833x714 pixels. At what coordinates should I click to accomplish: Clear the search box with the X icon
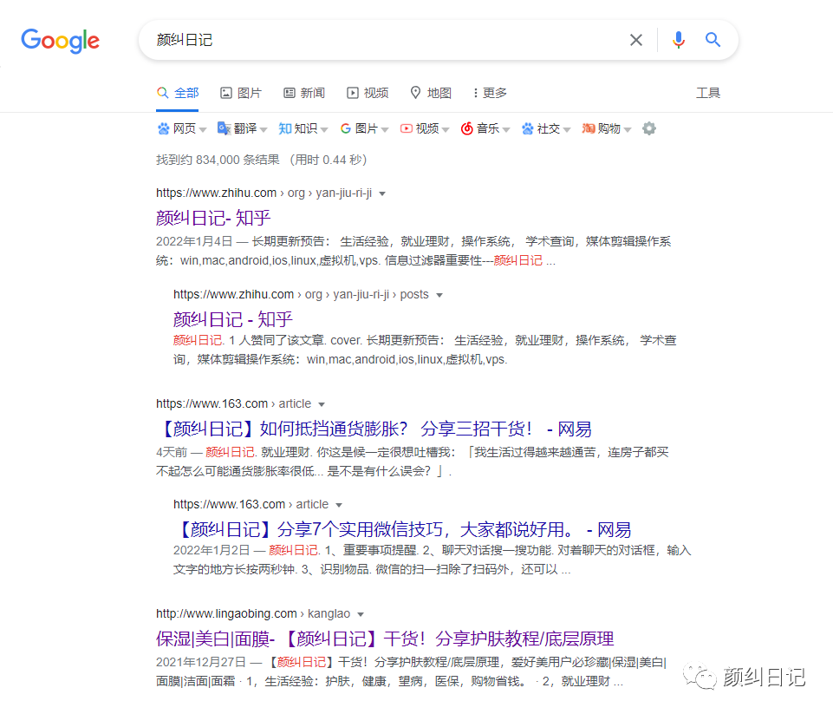pos(636,40)
